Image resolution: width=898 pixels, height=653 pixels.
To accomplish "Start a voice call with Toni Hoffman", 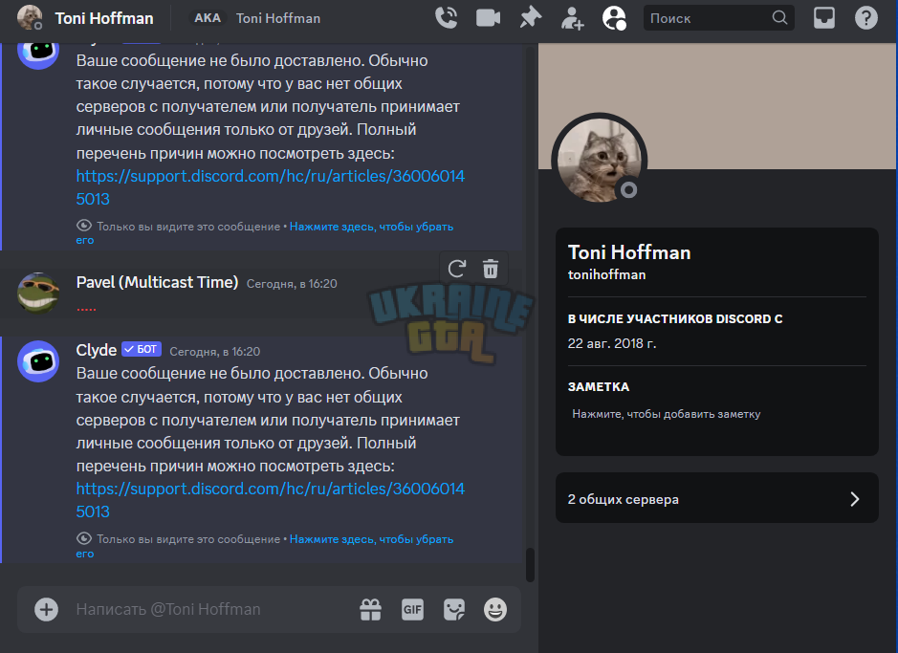I will pos(447,18).
